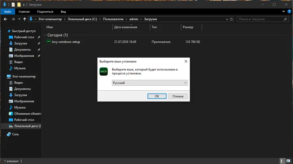The height and width of the screenshot is (164, 293).
Task: Select the incy-windows-setup file
Action: tap(66, 42)
